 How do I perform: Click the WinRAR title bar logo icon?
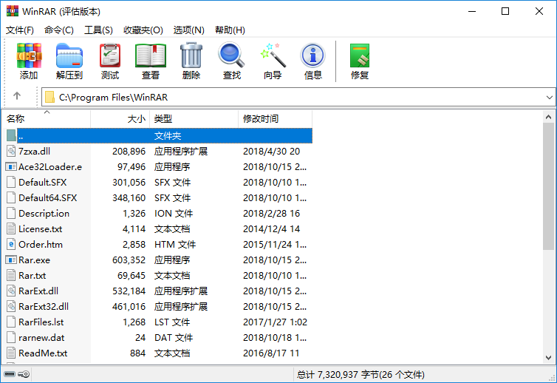13,11
